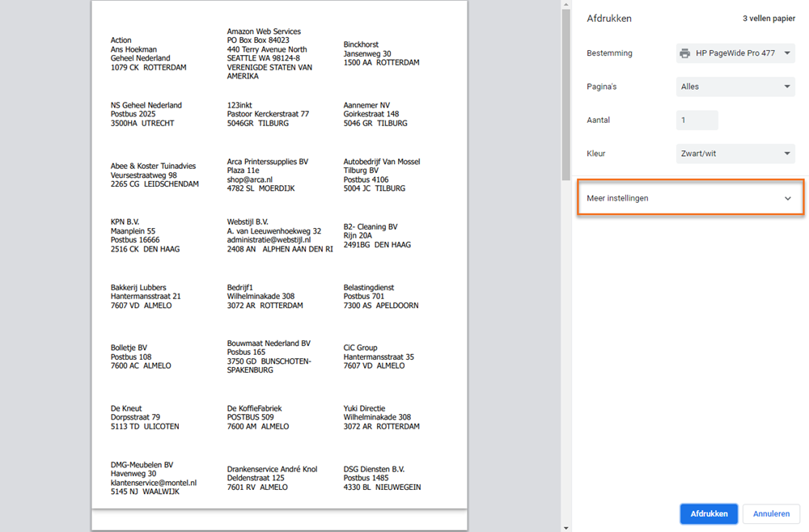Click the NS Geheel Nederland label
Viewport: 809px width, 532px height.
(x=146, y=114)
